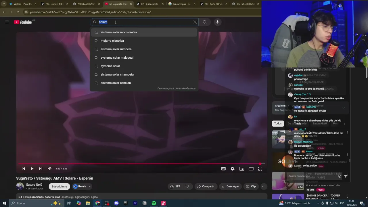Play the video
Screen dimensions: 368x207
coord(32,169)
